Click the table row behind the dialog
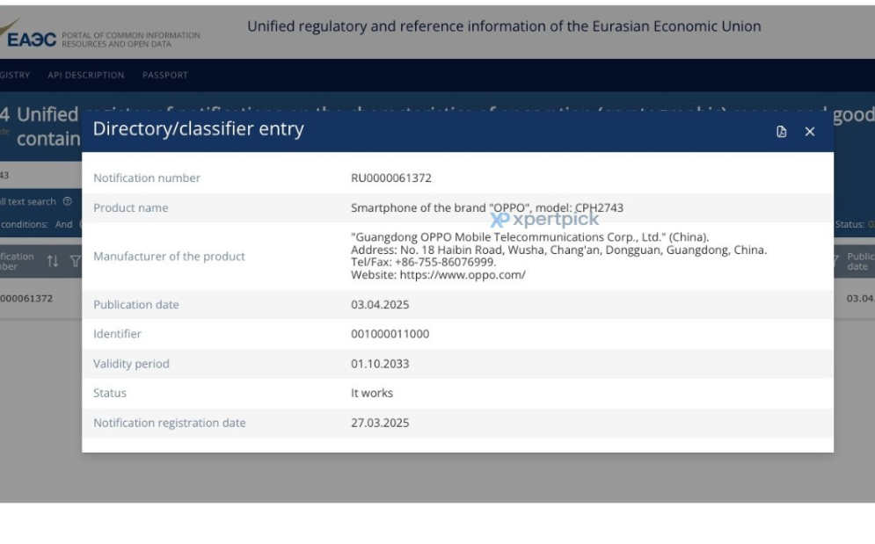 (x=35, y=299)
